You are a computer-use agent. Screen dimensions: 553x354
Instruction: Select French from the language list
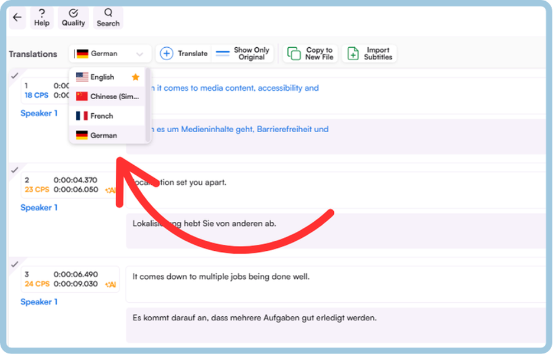107,116
